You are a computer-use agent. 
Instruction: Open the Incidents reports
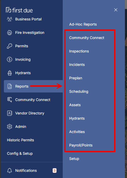click(77, 65)
